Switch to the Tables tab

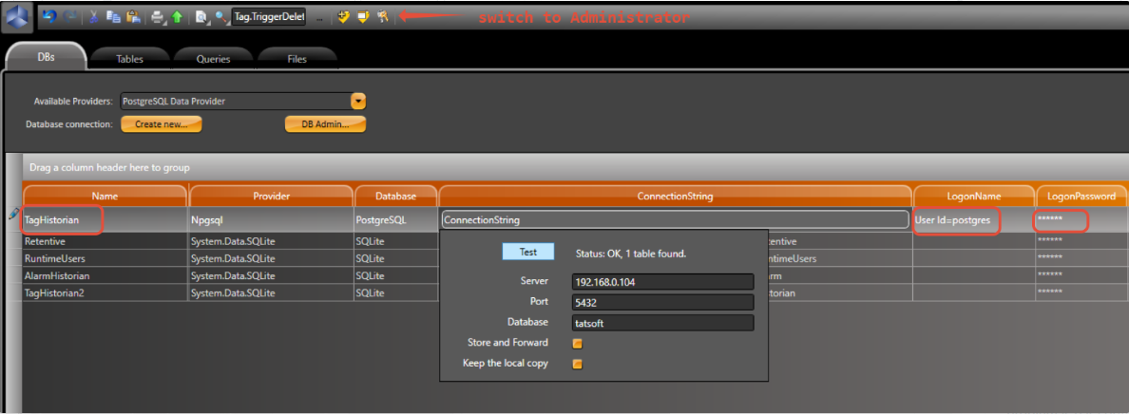pyautogui.click(x=129, y=59)
